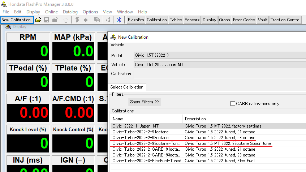The height and width of the screenshot is (172, 306).
Task: Click the Display window title icon
Action: [8, 27]
